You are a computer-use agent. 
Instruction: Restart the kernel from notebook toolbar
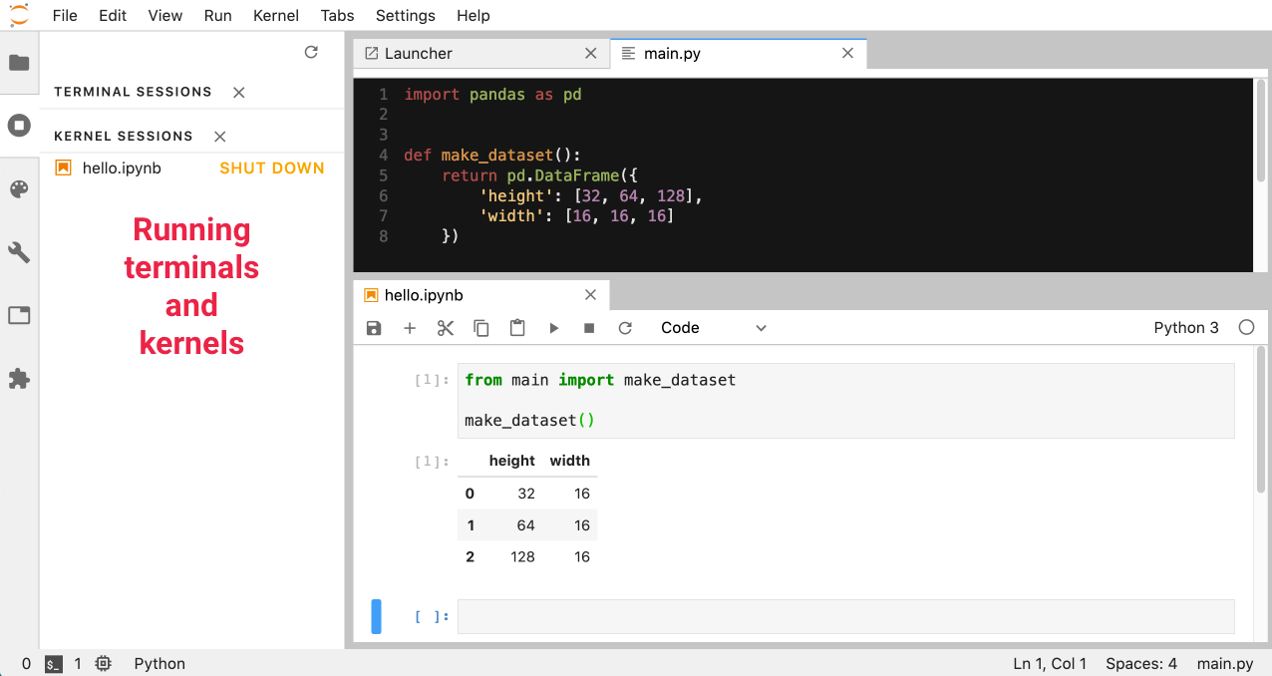(x=625, y=328)
